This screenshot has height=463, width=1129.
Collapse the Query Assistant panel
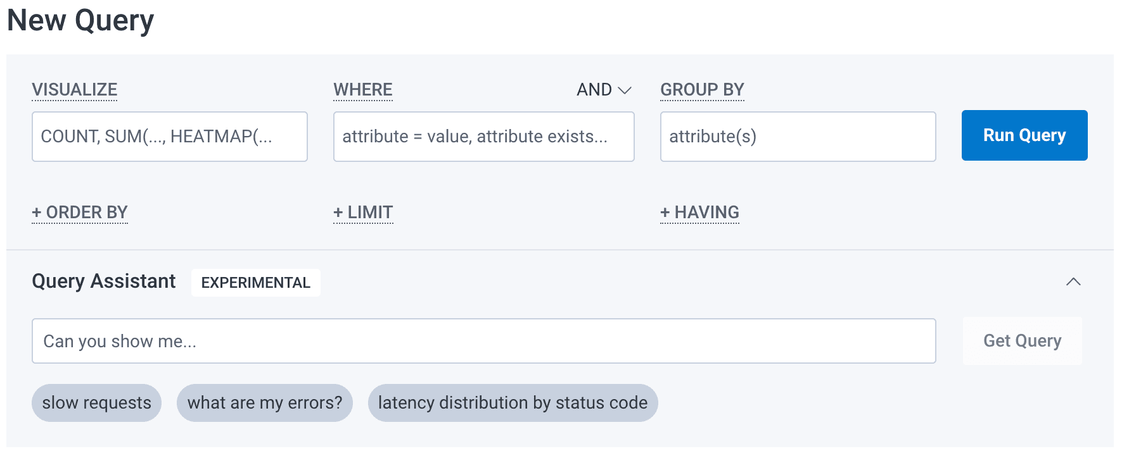click(1075, 282)
